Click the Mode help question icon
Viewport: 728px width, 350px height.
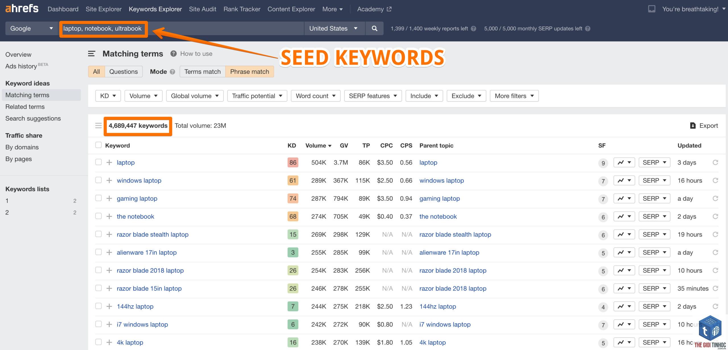point(172,72)
